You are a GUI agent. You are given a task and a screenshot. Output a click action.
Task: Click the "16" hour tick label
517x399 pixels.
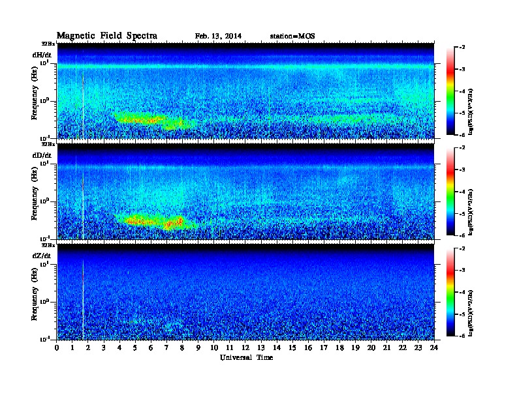(x=308, y=347)
